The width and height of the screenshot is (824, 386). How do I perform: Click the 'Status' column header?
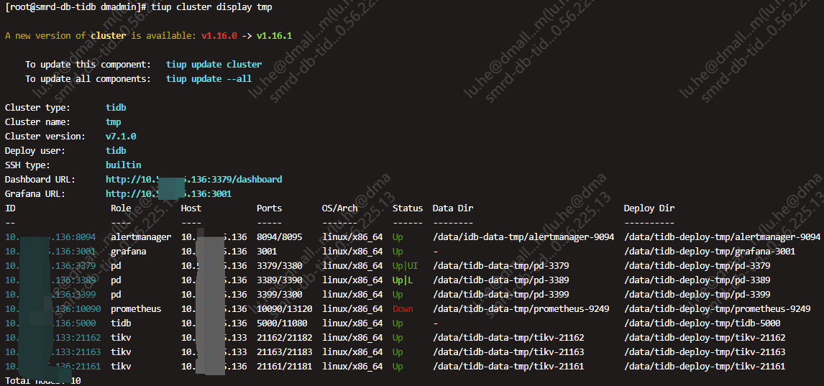click(408, 208)
